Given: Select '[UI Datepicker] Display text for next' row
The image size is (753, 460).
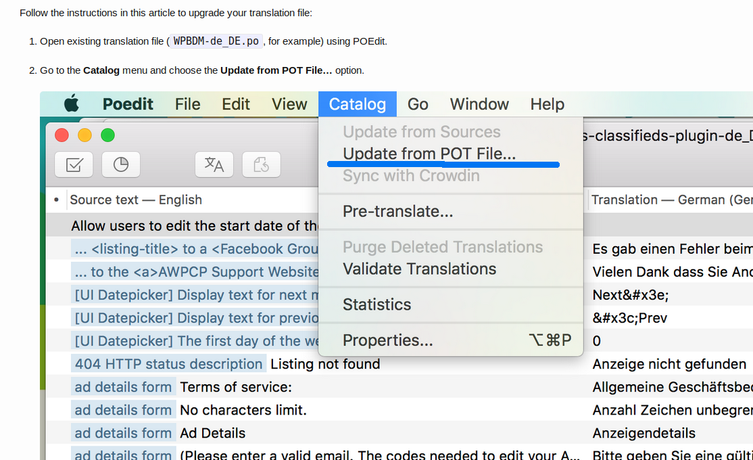Looking at the screenshot, I should pyautogui.click(x=196, y=295).
